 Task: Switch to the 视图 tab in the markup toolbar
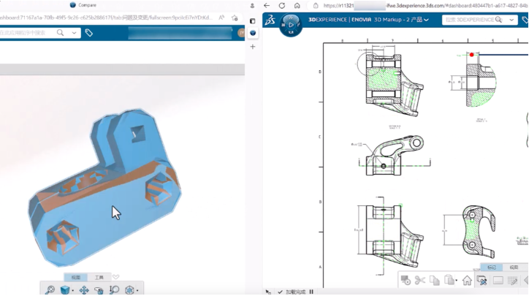pyautogui.click(x=514, y=267)
